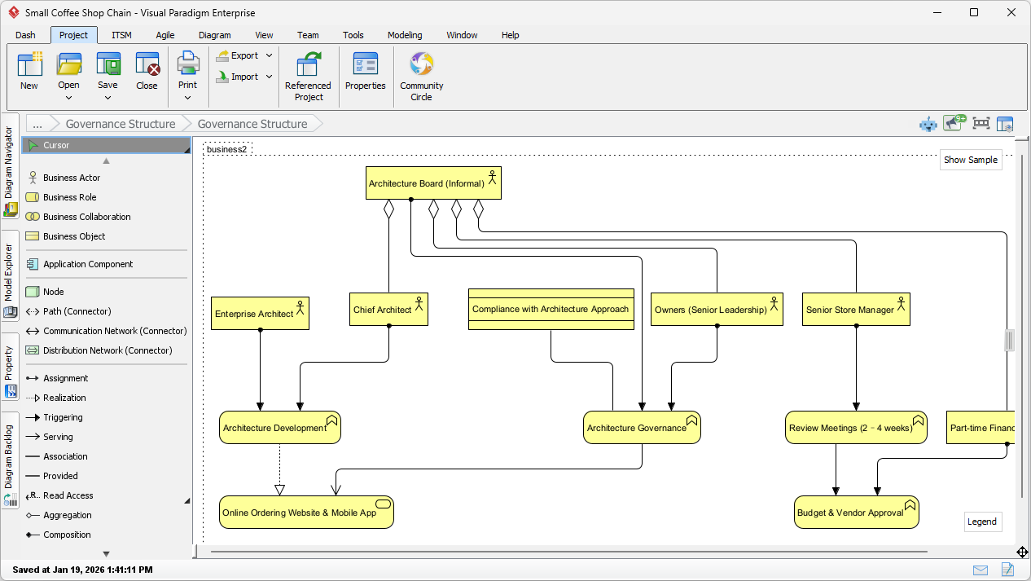
Task: Select the Composition connector tool
Action: click(x=68, y=535)
